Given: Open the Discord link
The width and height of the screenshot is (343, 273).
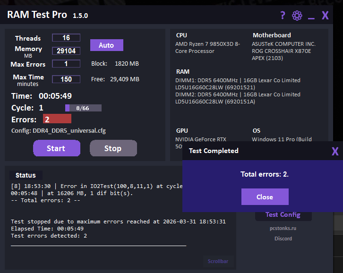Looking at the screenshot, I should pyautogui.click(x=283, y=239).
